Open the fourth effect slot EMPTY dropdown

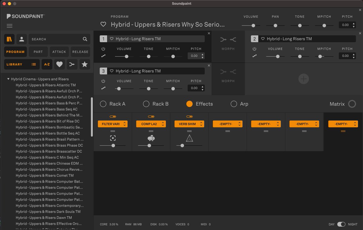coord(228,124)
